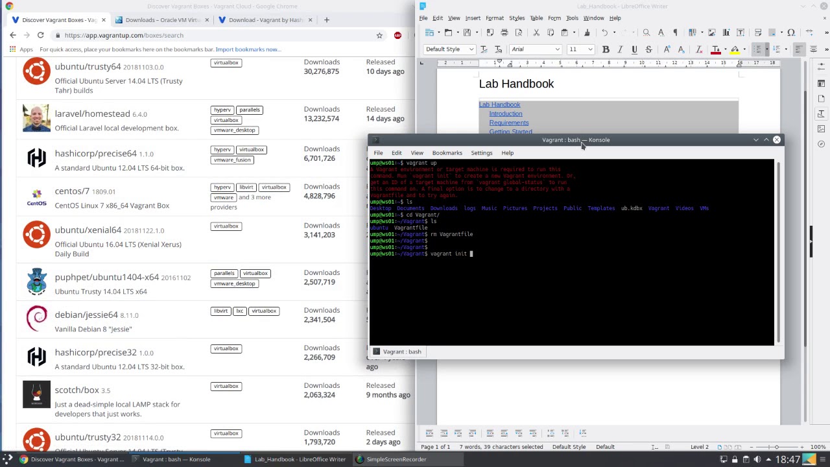Apply the yellow highlighting color button
This screenshot has width=830, height=467.
735,49
